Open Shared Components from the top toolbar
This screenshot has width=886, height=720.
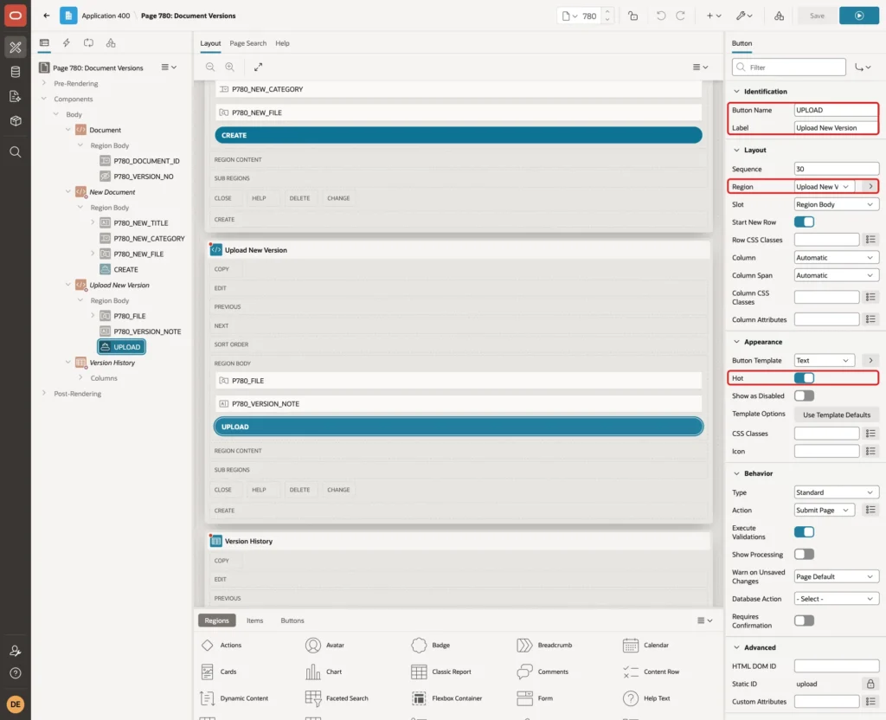click(x=780, y=16)
